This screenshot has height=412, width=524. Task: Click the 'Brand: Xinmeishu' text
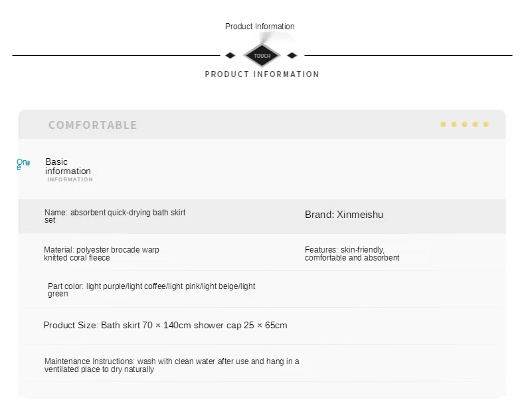pos(344,215)
